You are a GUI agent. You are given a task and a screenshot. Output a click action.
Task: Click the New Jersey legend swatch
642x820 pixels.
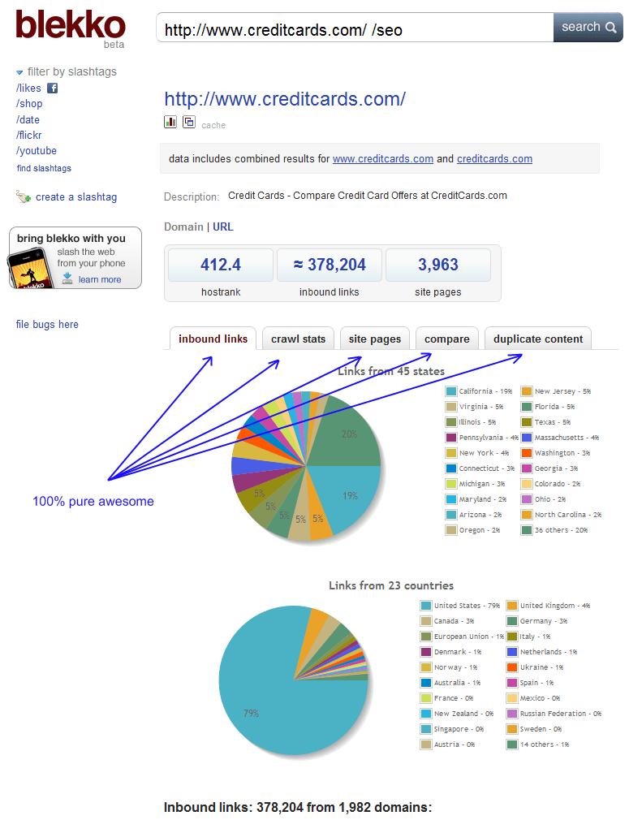click(x=527, y=391)
